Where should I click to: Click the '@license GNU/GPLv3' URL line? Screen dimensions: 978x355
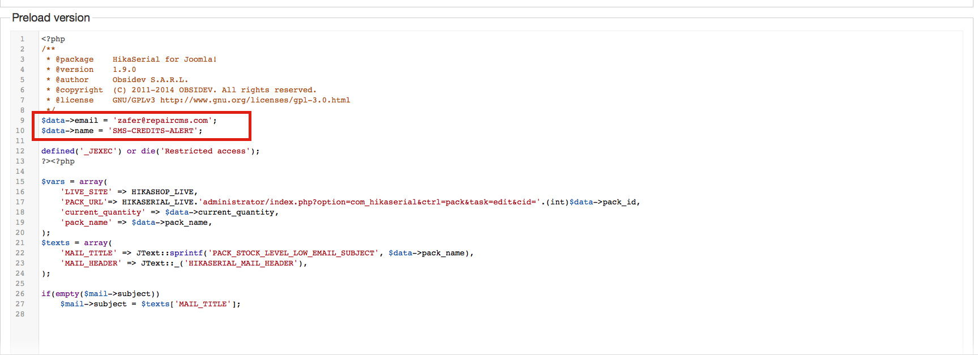tap(198, 100)
